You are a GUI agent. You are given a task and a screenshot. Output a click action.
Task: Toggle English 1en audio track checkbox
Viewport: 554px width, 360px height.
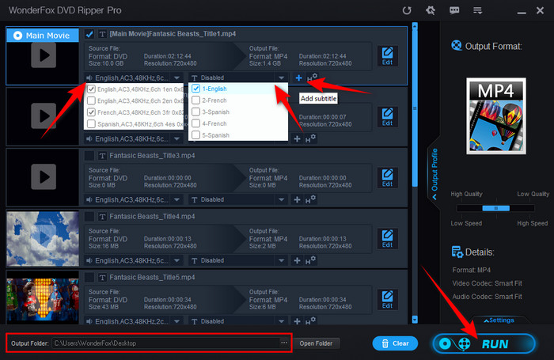point(91,89)
